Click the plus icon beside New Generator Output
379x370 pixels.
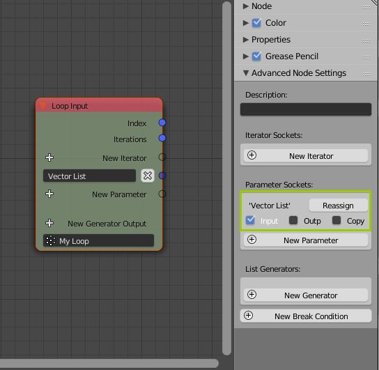click(x=49, y=223)
